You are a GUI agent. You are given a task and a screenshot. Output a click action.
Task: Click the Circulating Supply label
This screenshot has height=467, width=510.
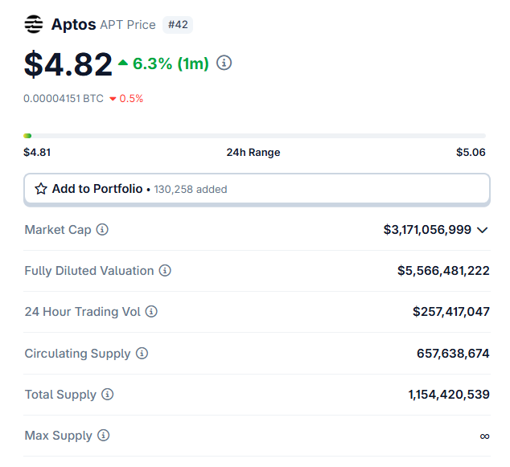tap(77, 354)
